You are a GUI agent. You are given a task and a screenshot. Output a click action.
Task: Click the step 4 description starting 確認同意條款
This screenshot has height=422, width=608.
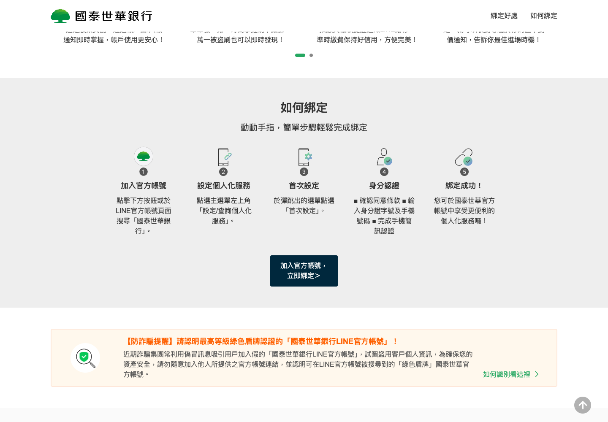384,216
